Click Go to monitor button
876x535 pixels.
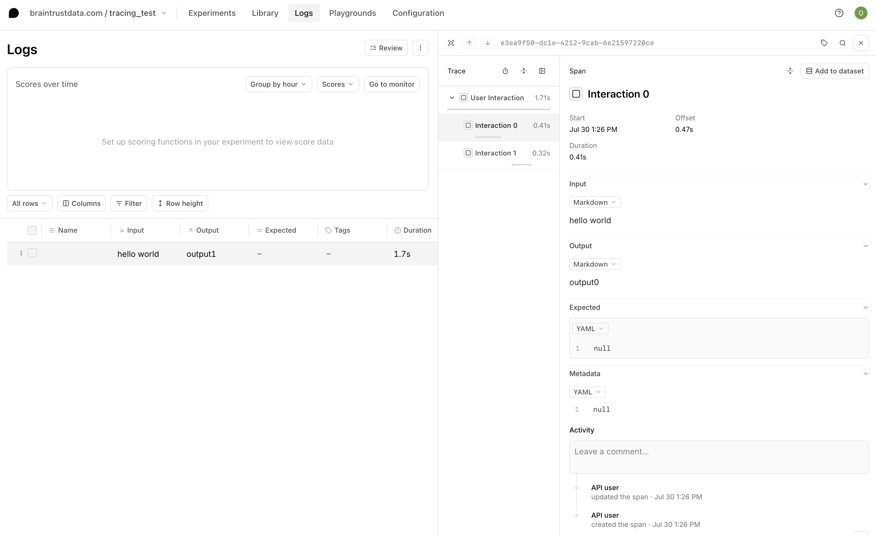point(392,84)
